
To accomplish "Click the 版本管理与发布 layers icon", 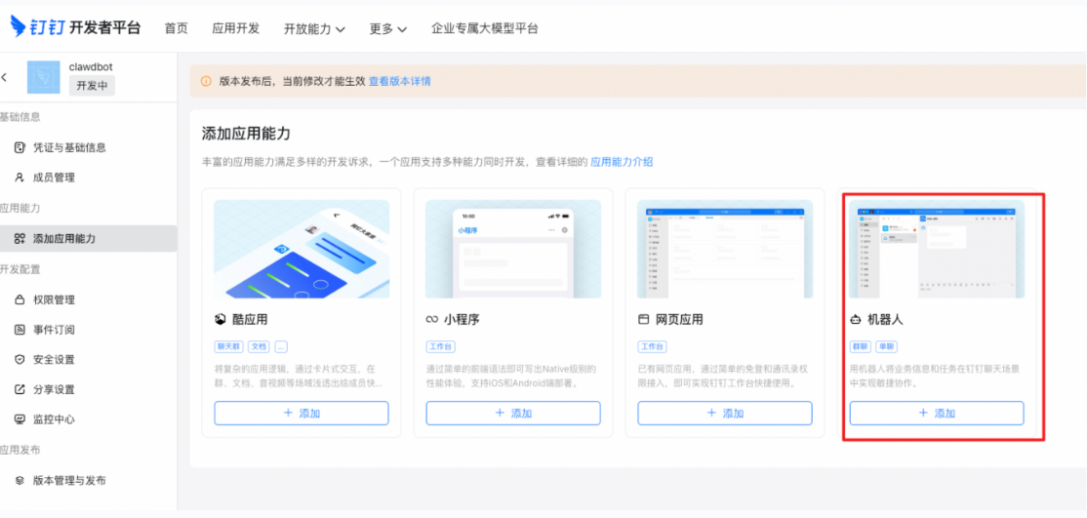I will click(20, 480).
